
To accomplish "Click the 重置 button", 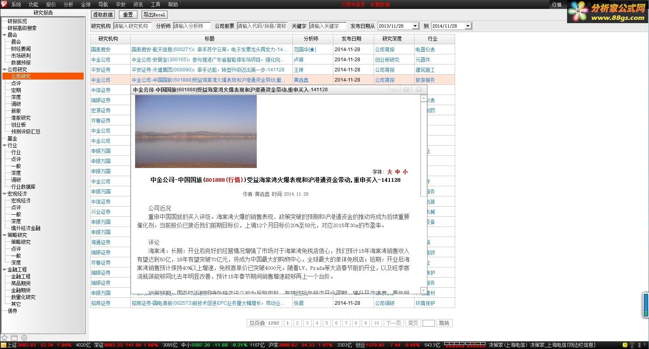I will [128, 15].
